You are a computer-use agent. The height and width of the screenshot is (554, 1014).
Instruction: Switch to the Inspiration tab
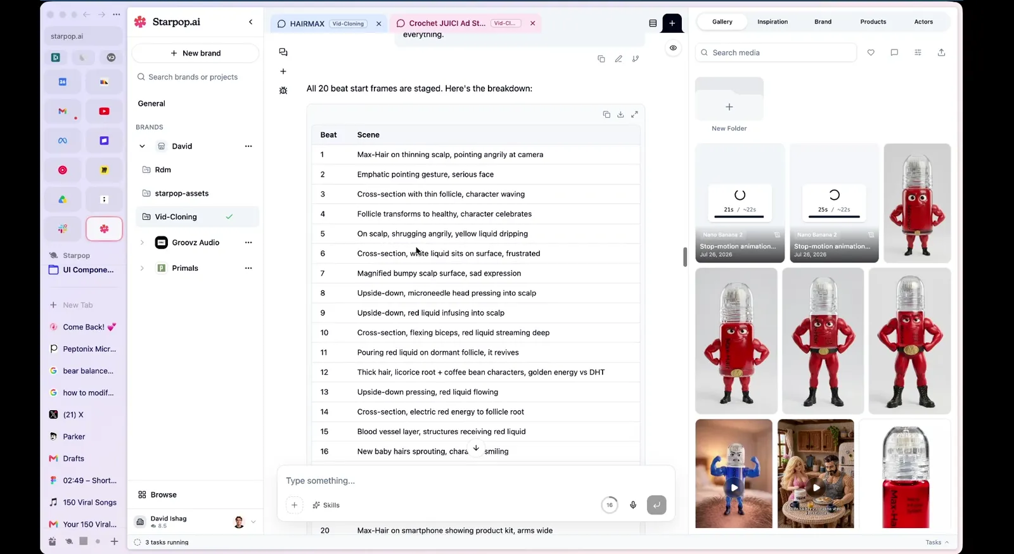773,22
